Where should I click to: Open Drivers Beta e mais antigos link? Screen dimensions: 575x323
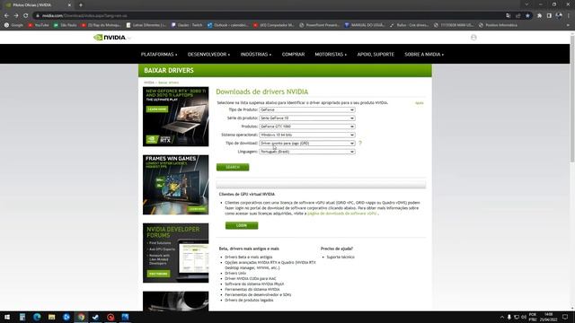click(x=248, y=258)
